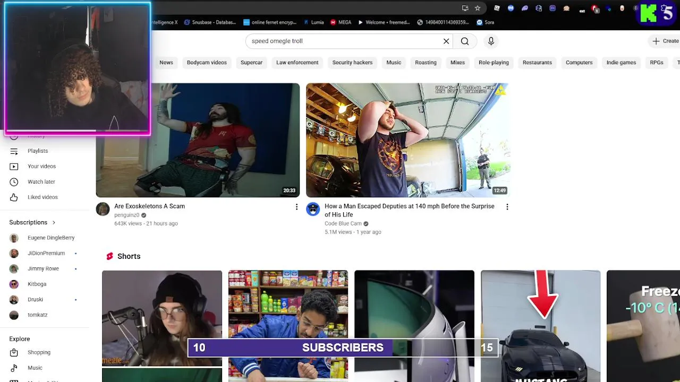Click the red extension icon with badge
The image size is (680, 382).
(x=596, y=8)
